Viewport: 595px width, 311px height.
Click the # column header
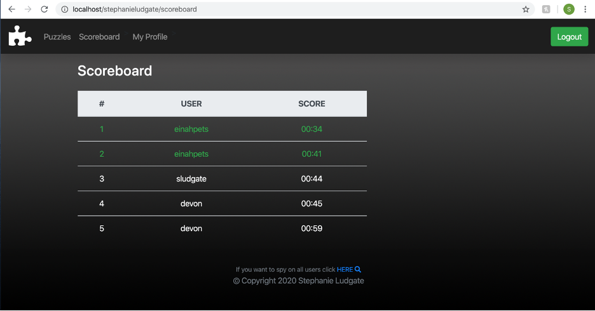[102, 104]
